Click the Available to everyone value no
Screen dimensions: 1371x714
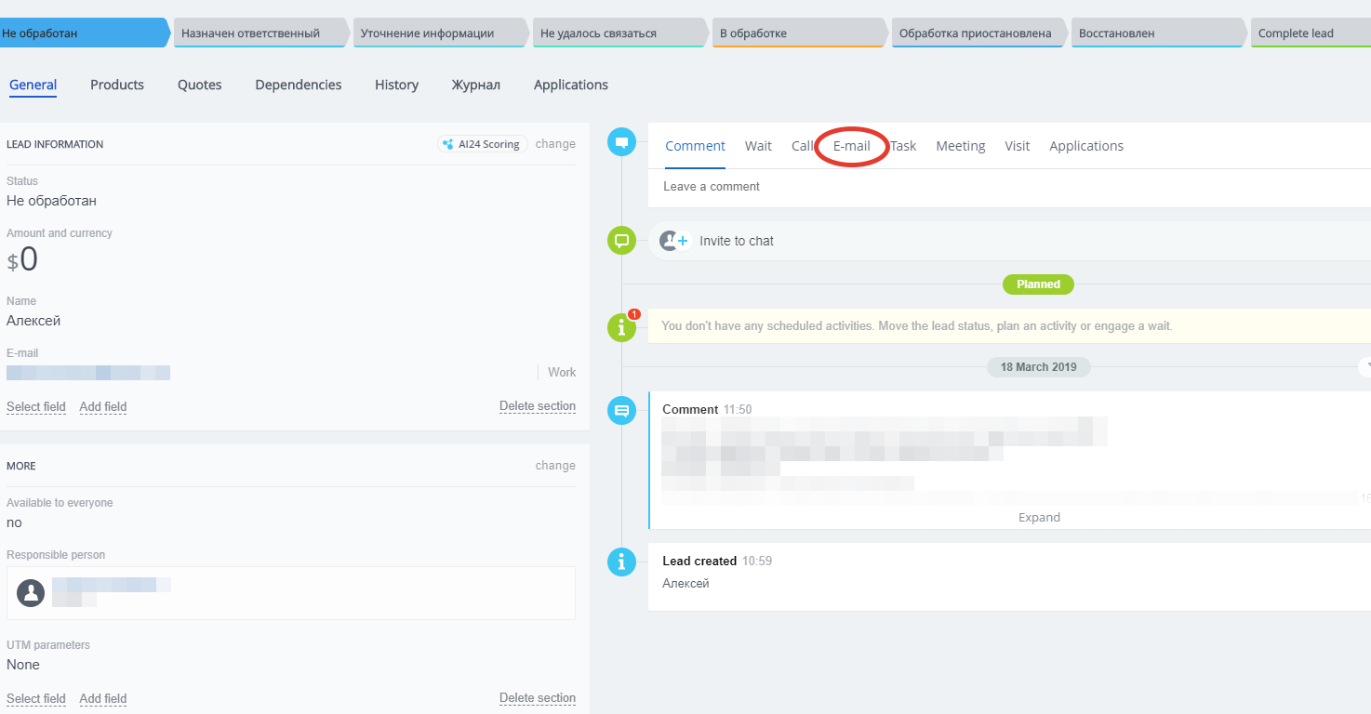[14, 522]
